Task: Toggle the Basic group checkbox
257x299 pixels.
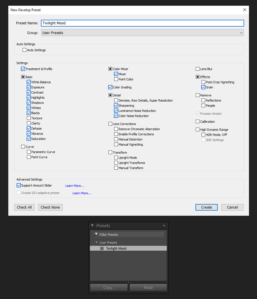Action: [23, 77]
